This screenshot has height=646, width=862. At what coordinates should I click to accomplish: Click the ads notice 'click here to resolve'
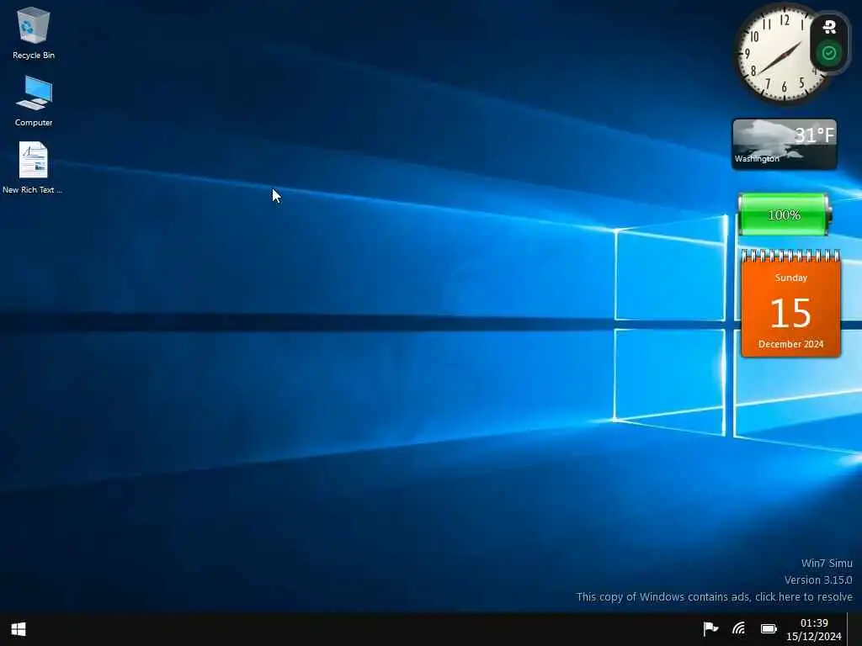pyautogui.click(x=804, y=596)
